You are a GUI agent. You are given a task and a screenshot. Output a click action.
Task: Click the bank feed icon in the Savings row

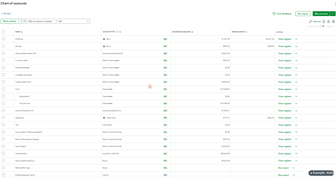pos(104,46)
